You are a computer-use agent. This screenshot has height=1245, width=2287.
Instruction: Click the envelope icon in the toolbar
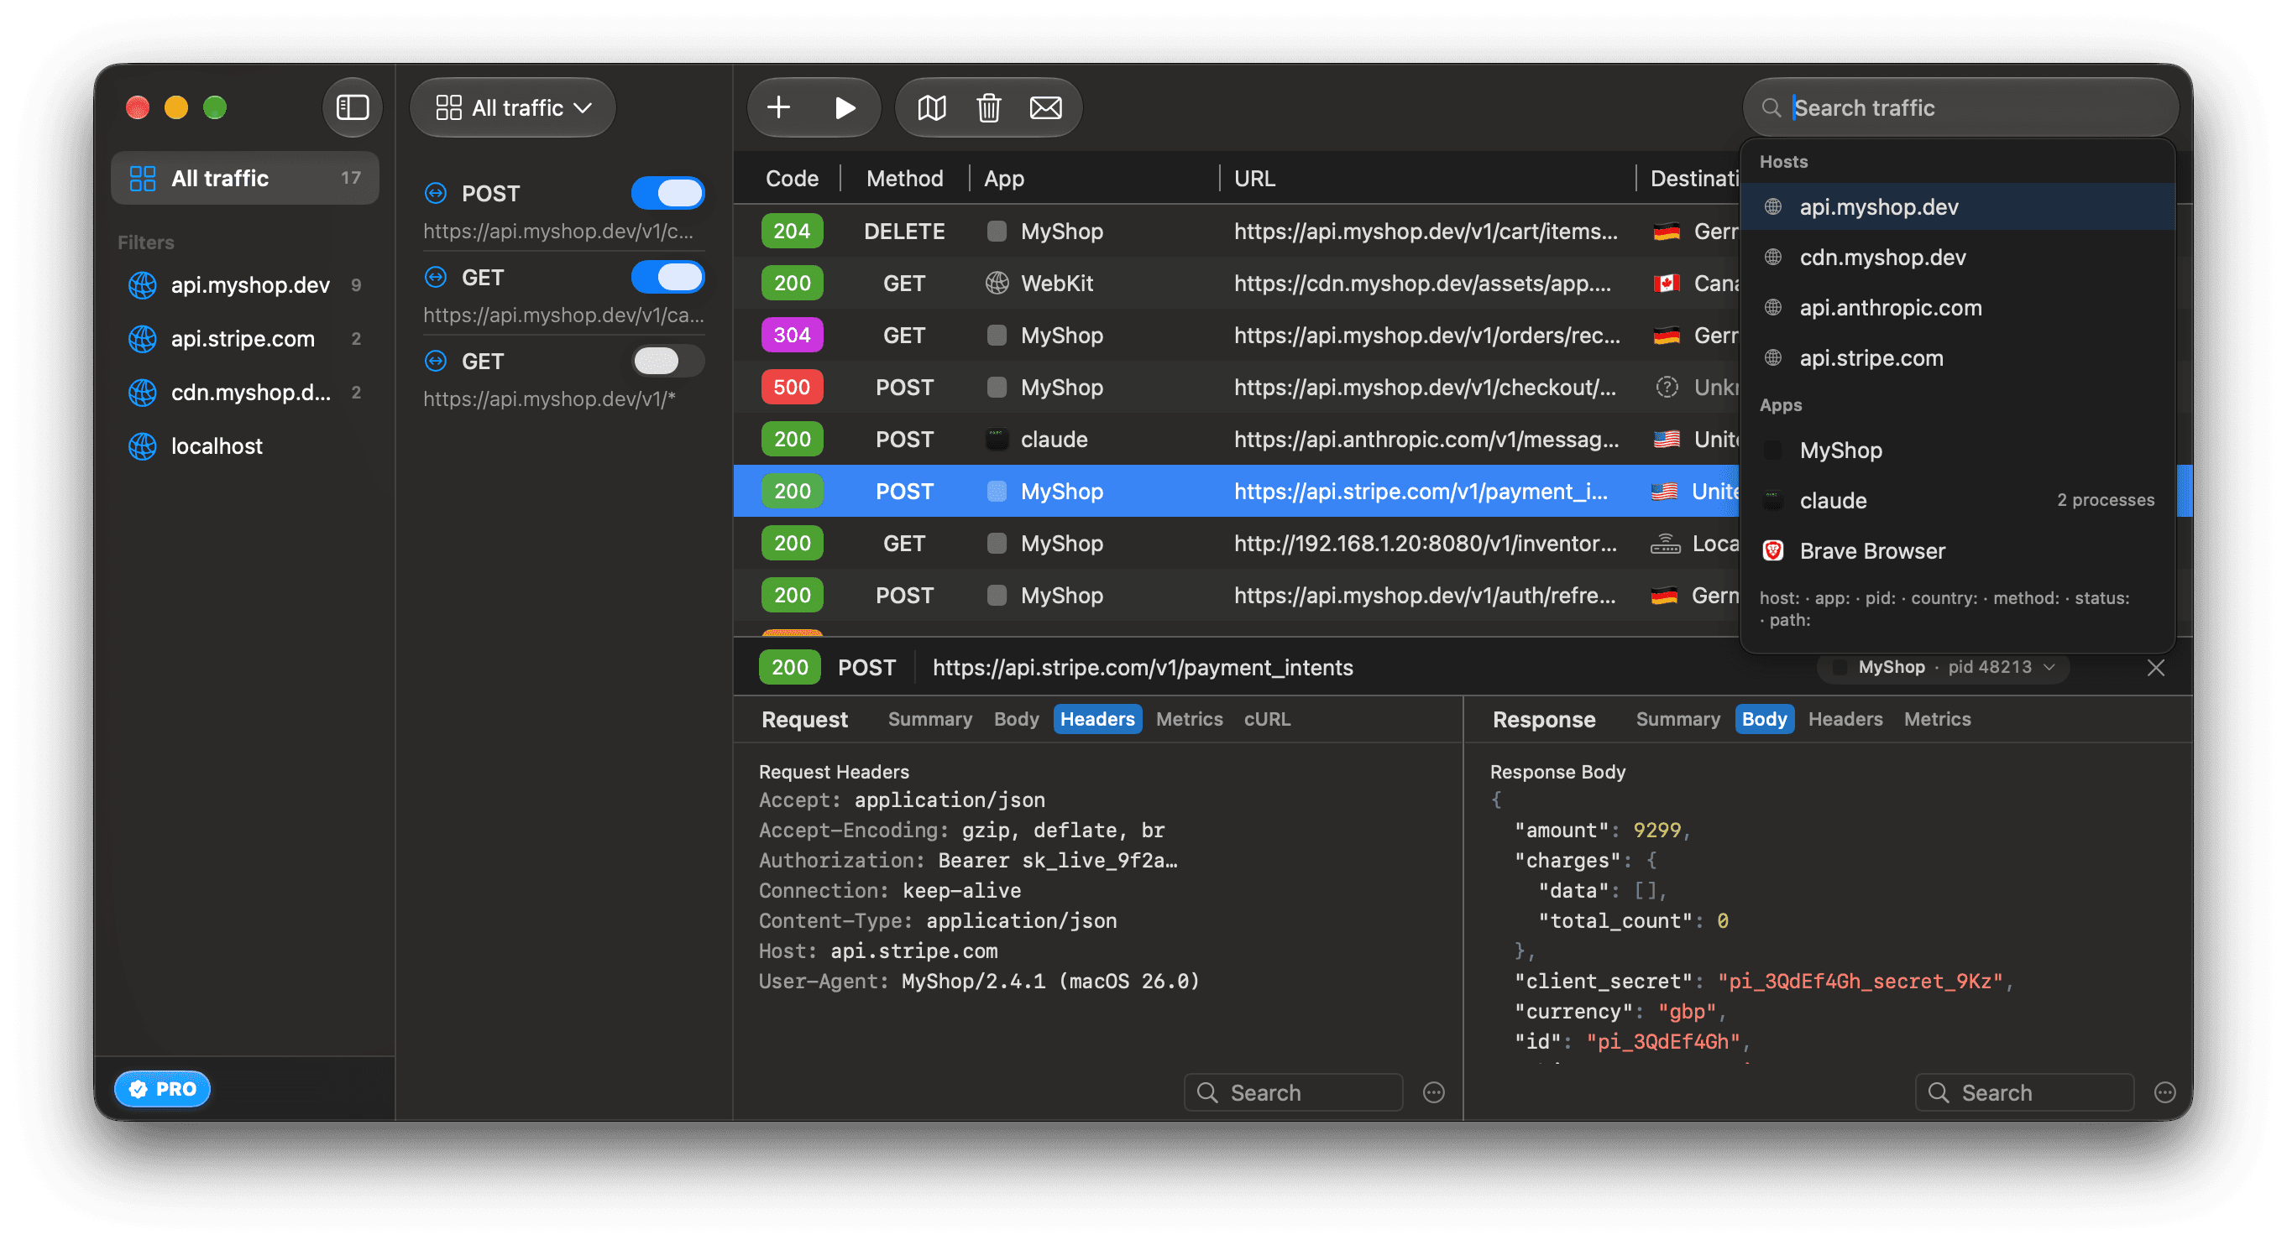pos(1045,107)
